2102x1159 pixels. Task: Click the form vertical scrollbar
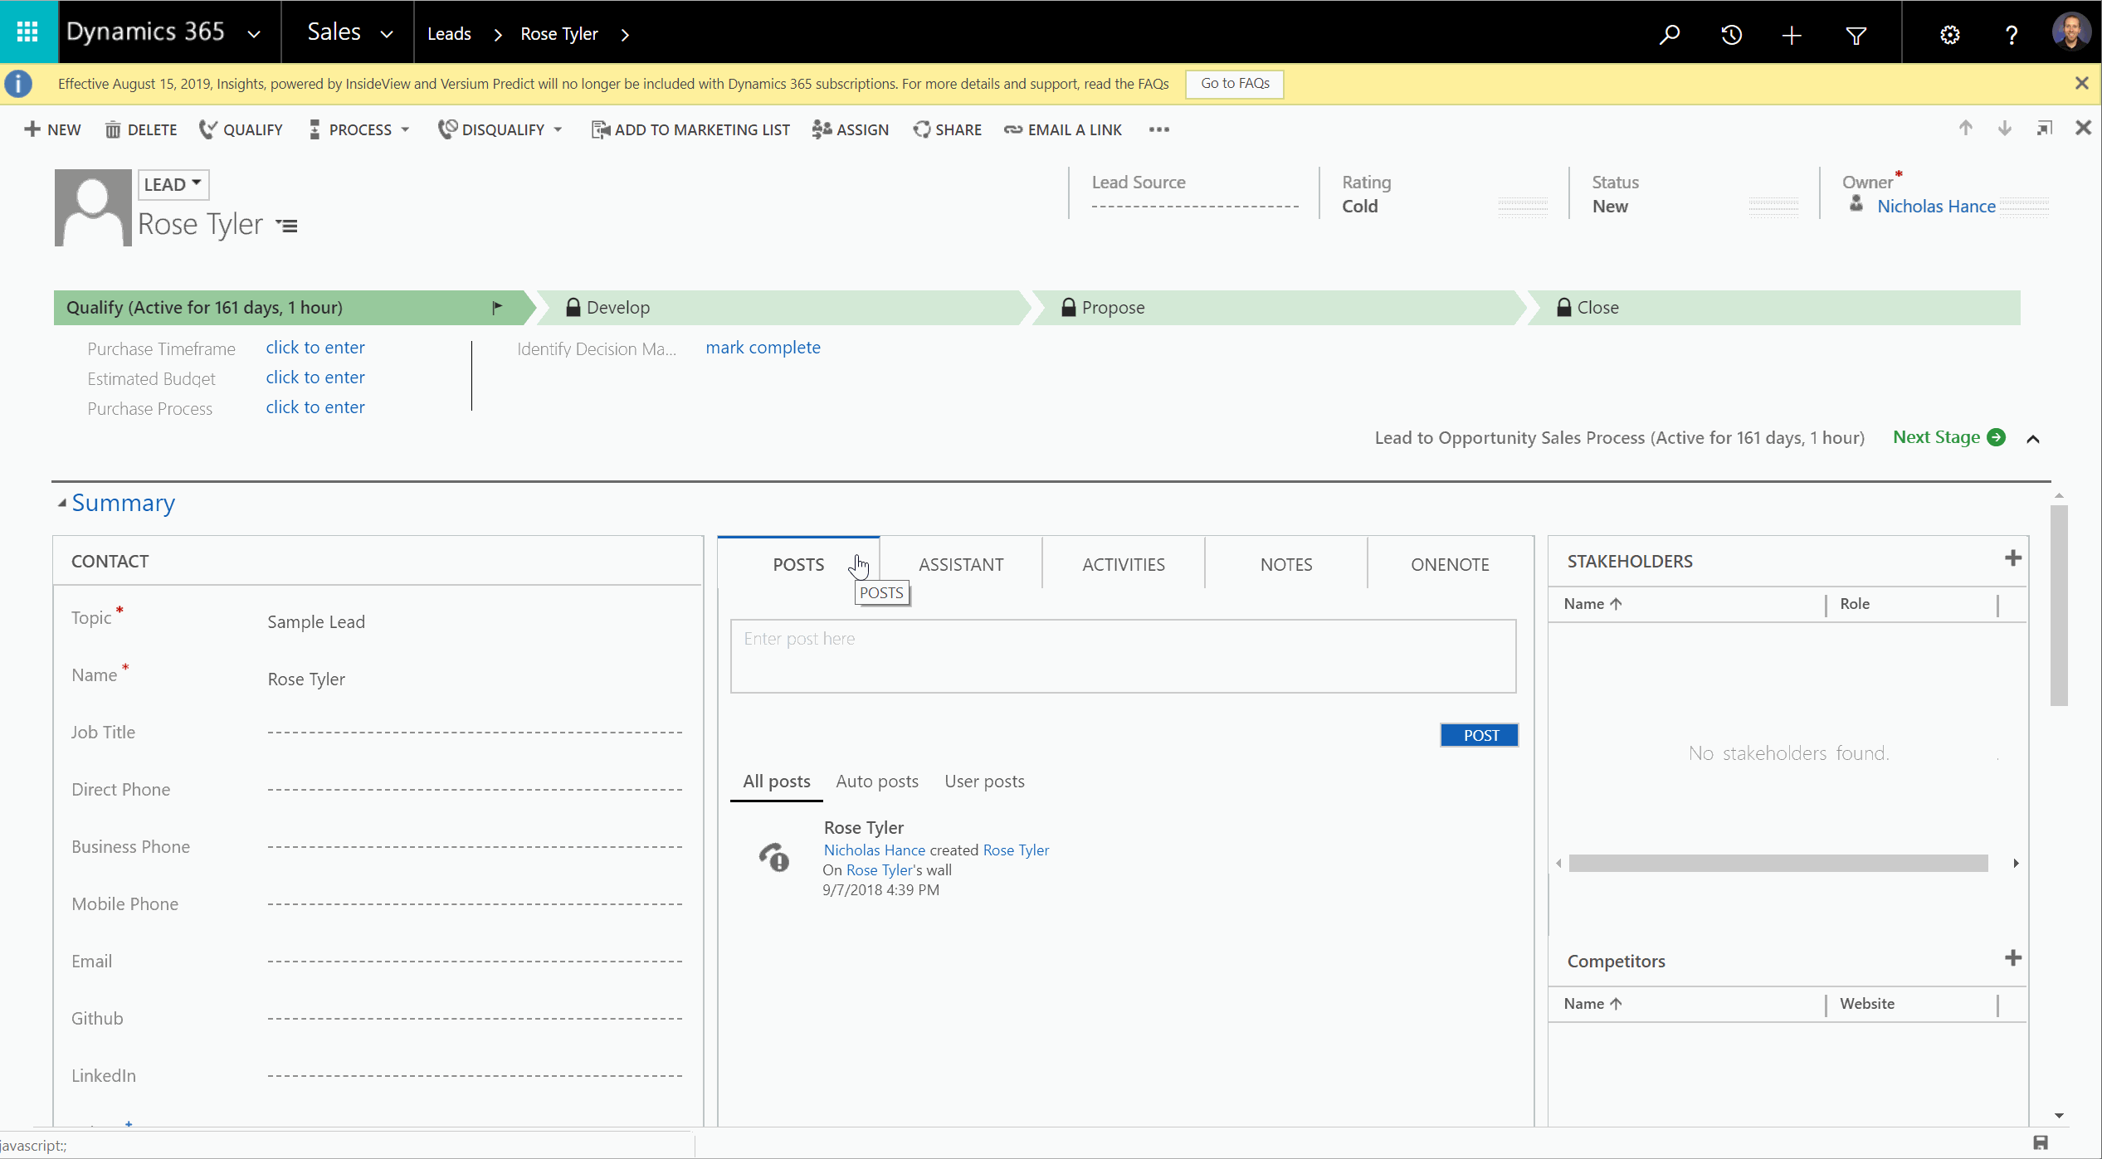2058,606
